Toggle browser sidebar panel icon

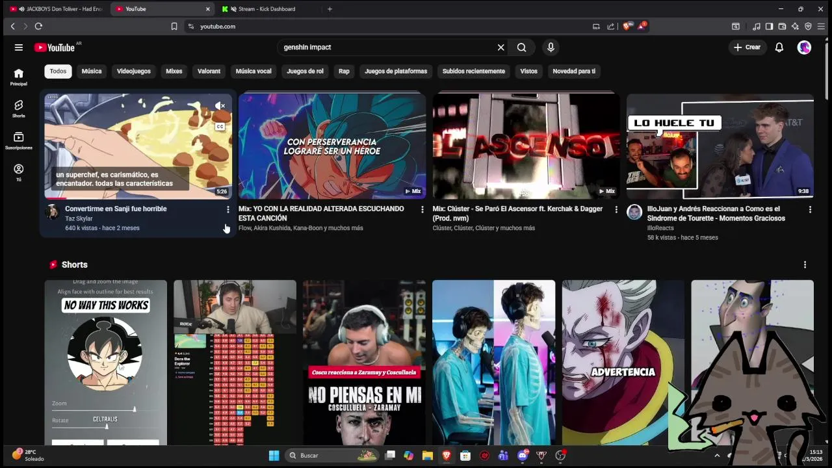click(x=769, y=26)
